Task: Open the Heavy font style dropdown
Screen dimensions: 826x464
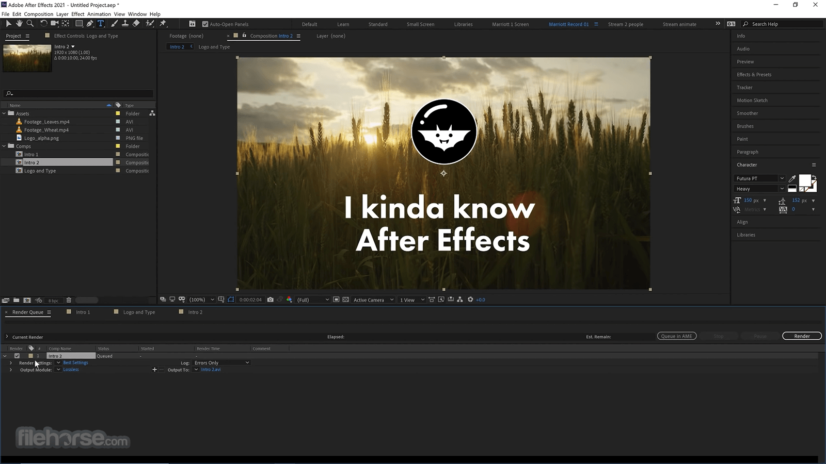Action: click(x=759, y=189)
